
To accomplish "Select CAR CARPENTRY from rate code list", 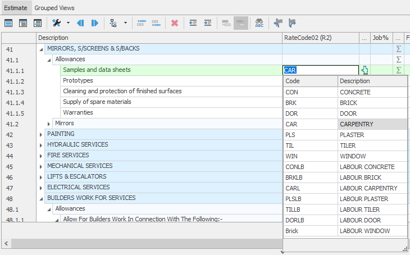I will [x=345, y=124].
